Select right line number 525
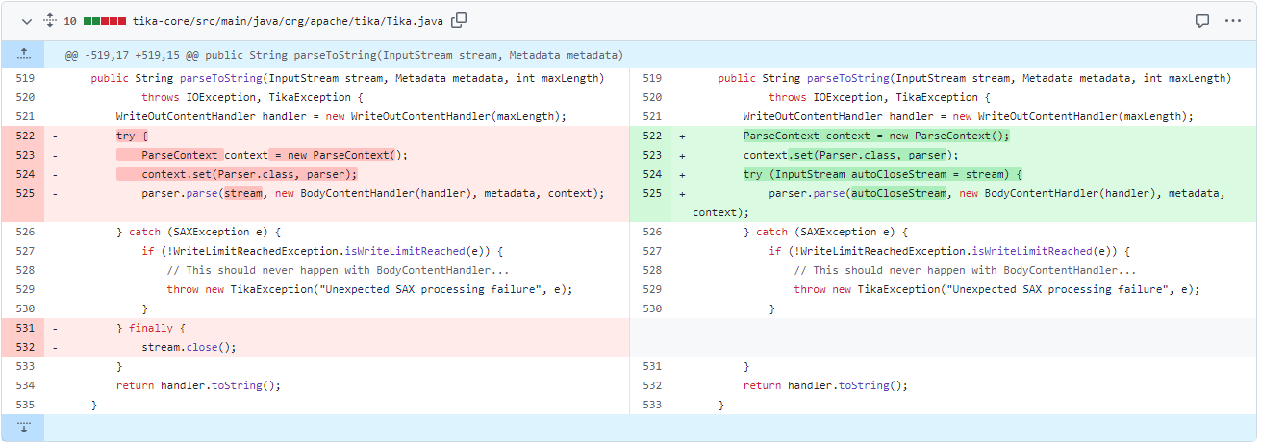Viewport: 1261px width, 444px height. pyautogui.click(x=652, y=193)
